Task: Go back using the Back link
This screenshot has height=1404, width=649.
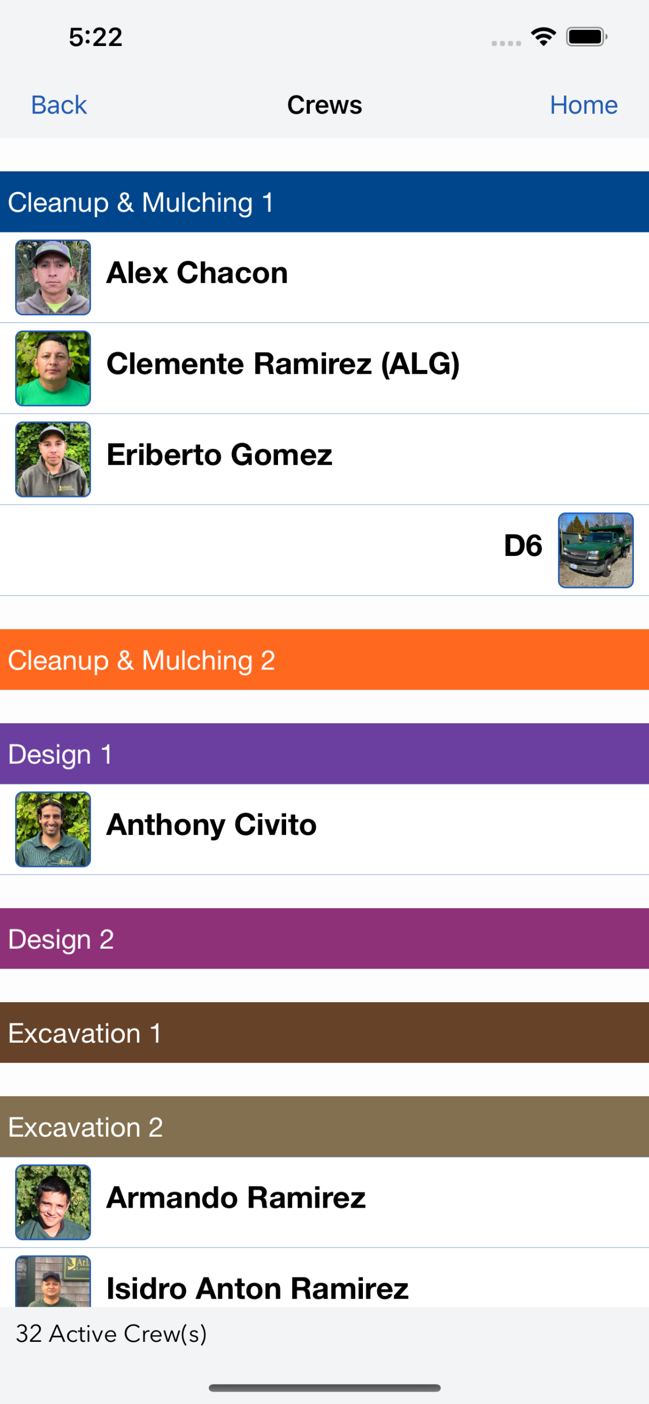Action: (x=59, y=104)
